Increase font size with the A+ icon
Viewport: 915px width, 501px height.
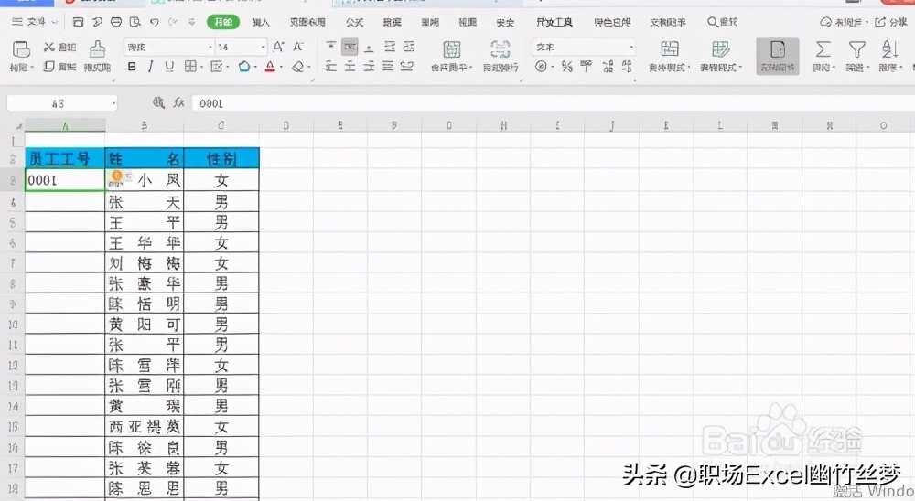pos(279,47)
